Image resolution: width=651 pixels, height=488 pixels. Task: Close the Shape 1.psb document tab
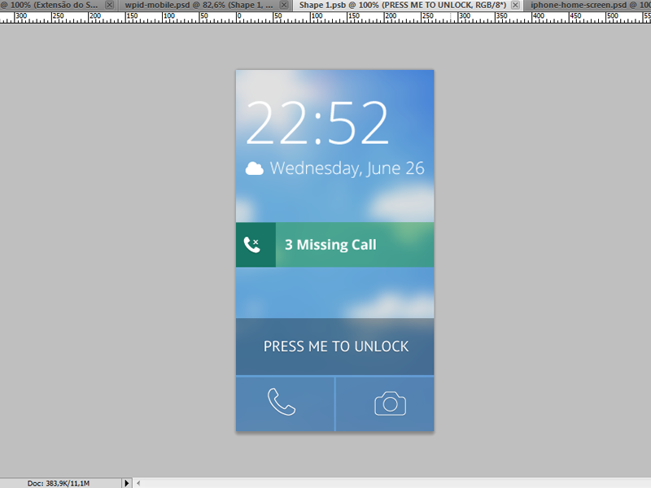coord(515,5)
